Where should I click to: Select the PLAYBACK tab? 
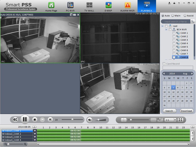(x=147, y=6)
